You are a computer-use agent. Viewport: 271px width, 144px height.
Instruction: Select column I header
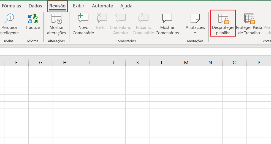click(89, 62)
